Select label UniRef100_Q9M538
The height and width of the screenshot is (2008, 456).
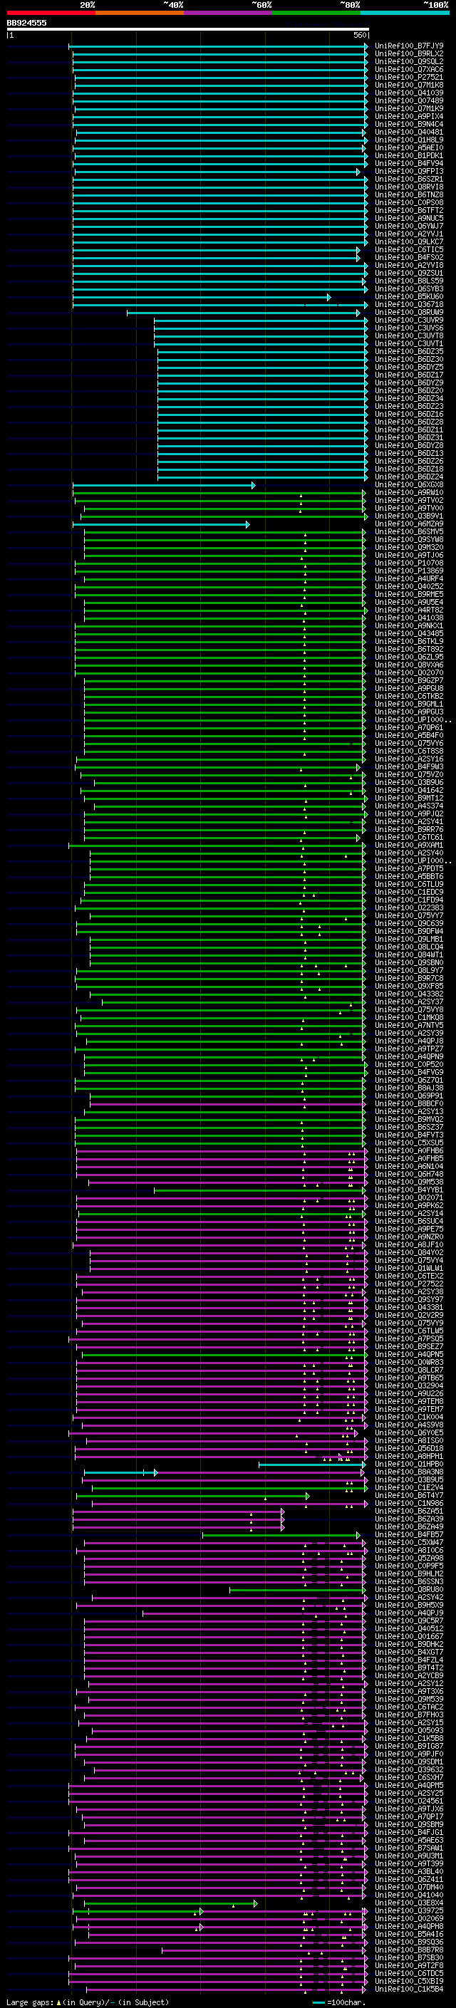[409, 1182]
